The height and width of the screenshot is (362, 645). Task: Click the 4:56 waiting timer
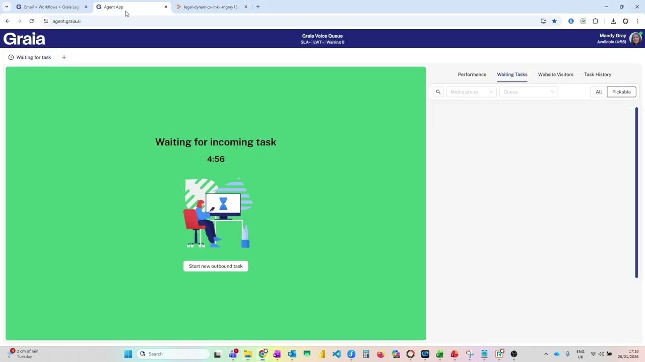tap(216, 159)
